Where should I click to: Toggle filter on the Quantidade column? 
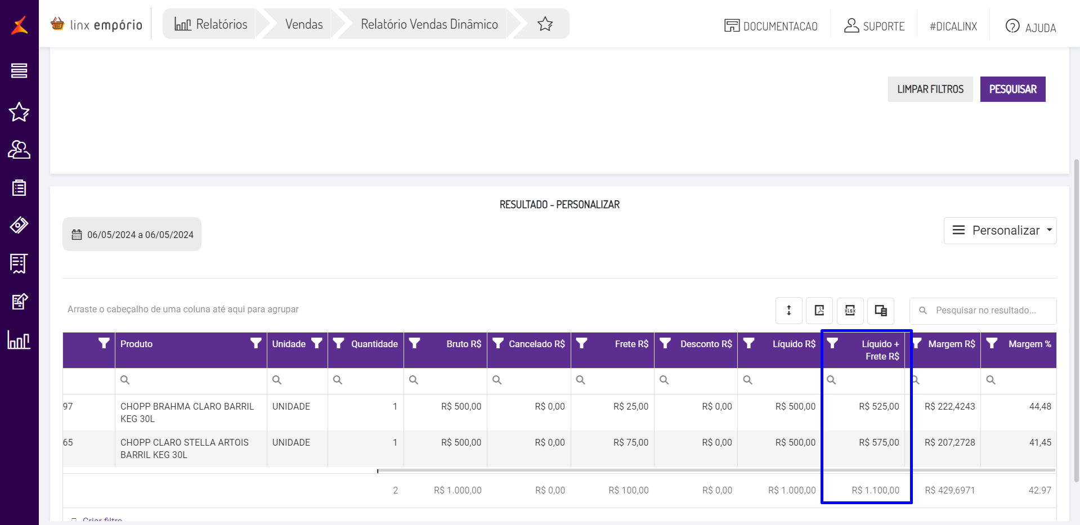click(x=338, y=343)
